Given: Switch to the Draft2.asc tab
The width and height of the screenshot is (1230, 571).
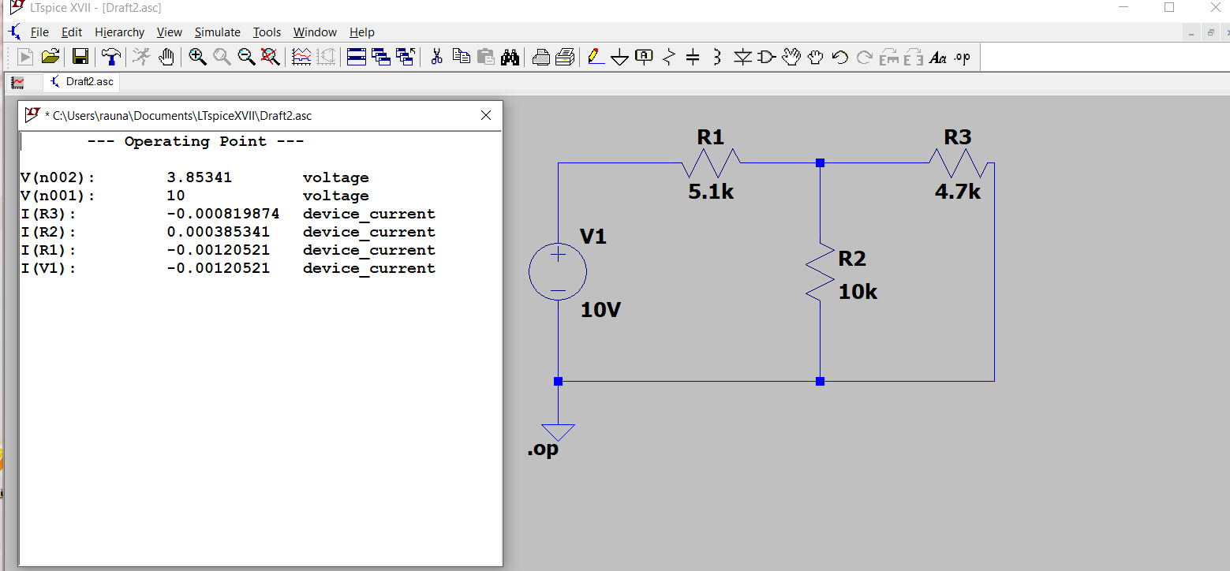Looking at the screenshot, I should pyautogui.click(x=82, y=81).
